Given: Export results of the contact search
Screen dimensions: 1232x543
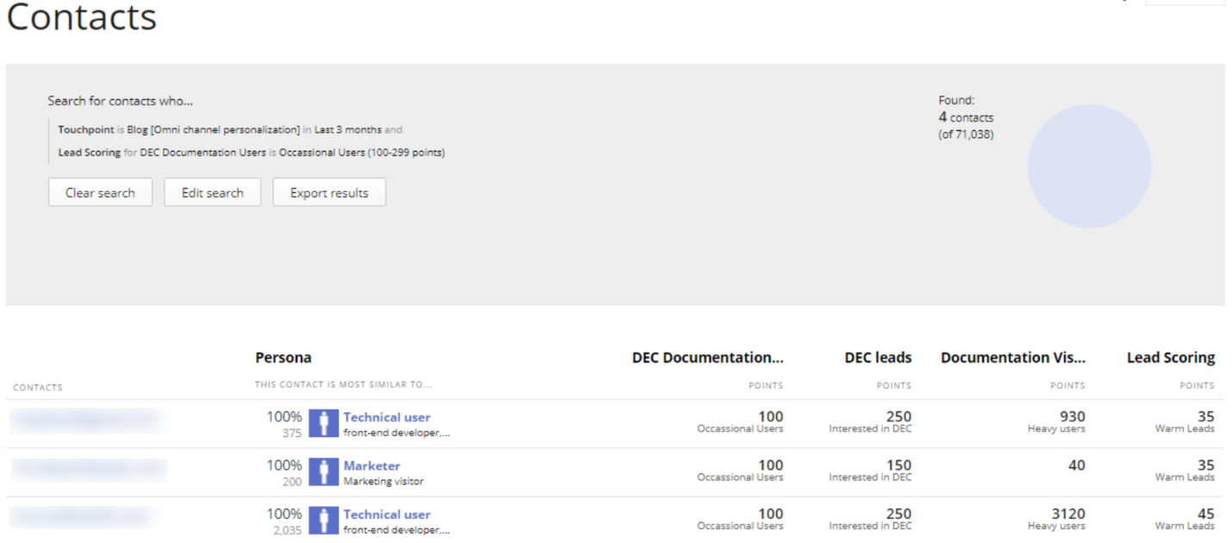Looking at the screenshot, I should (329, 192).
